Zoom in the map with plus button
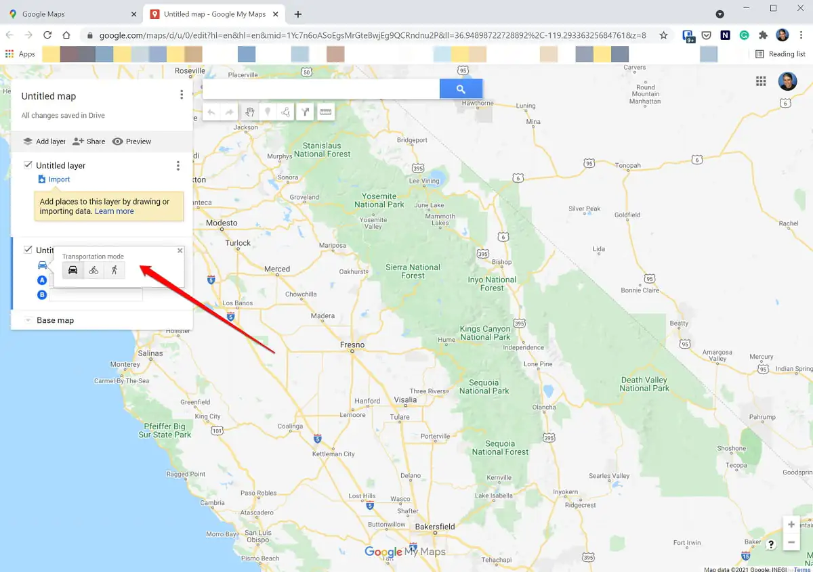 pos(791,525)
